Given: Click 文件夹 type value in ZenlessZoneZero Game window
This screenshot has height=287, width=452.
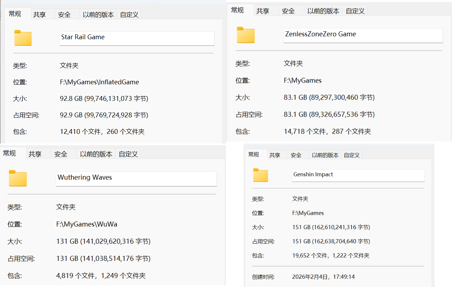Looking at the screenshot, I should [x=293, y=63].
